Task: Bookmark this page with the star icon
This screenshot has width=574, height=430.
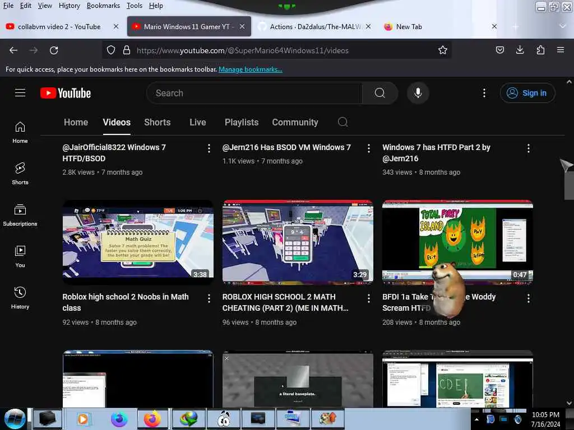Action: click(443, 50)
